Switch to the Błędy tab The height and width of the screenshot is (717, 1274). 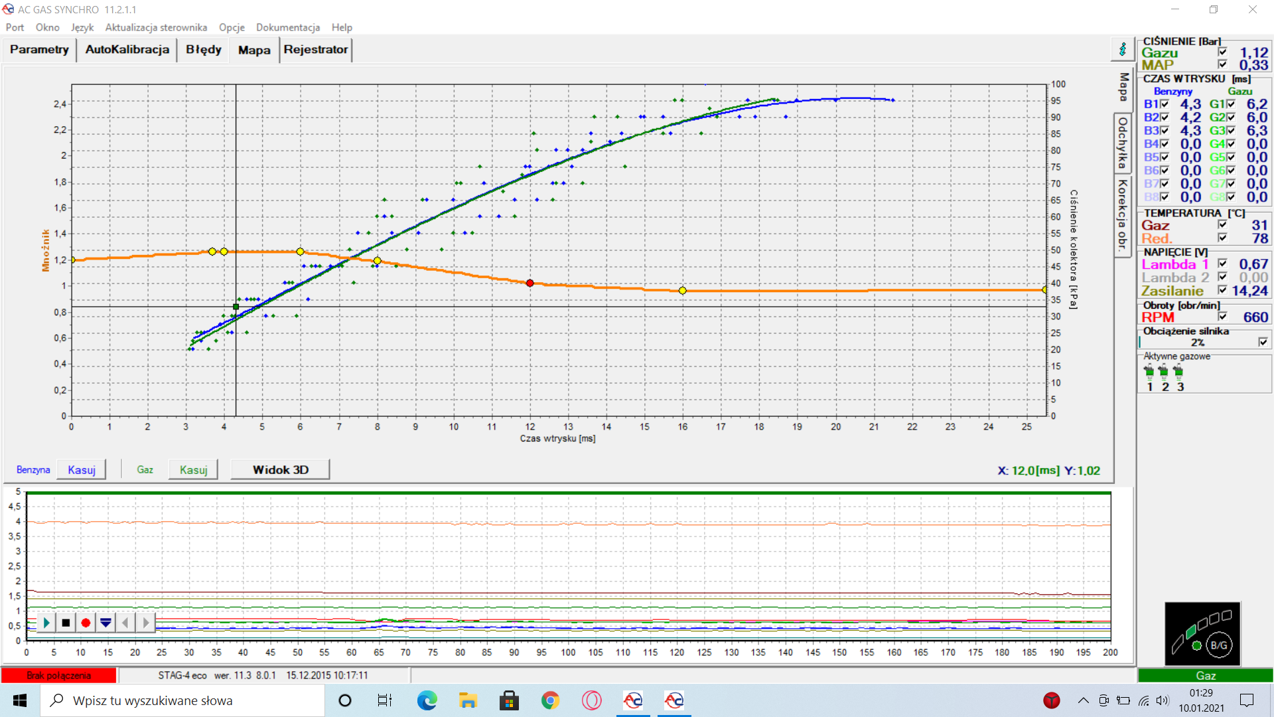click(x=203, y=50)
